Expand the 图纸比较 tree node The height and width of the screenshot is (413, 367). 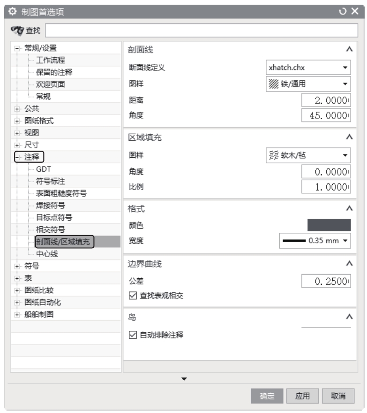click(17, 291)
